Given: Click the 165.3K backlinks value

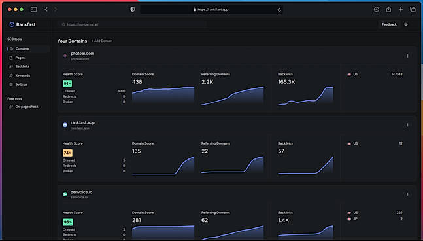Looking at the screenshot, I should (x=286, y=82).
